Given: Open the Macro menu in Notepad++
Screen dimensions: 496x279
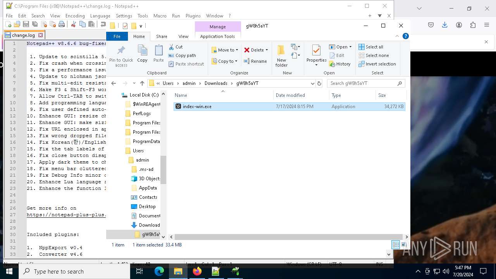Looking at the screenshot, I should [160, 16].
